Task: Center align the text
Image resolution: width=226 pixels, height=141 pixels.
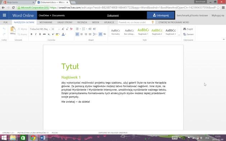Action: [81, 34]
